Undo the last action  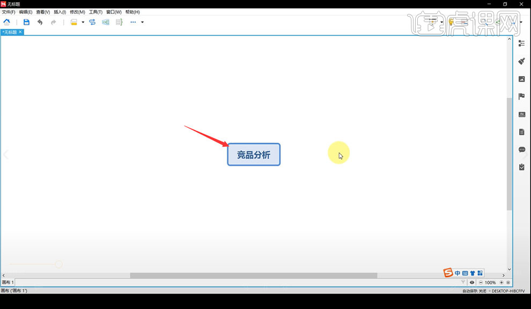click(x=40, y=22)
